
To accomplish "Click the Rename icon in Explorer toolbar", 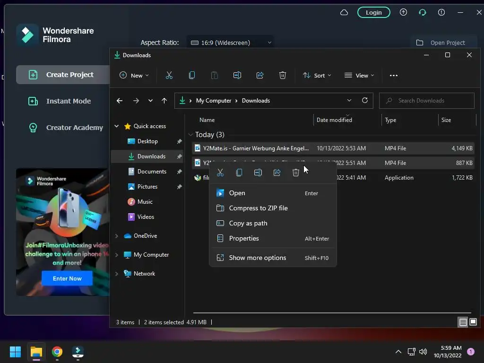I will 237,75.
